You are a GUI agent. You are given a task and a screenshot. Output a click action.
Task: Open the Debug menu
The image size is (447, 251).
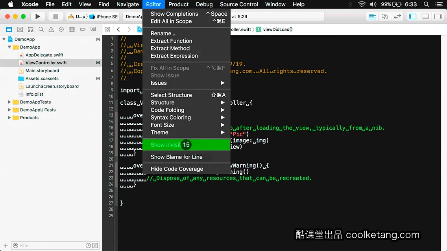point(204,4)
